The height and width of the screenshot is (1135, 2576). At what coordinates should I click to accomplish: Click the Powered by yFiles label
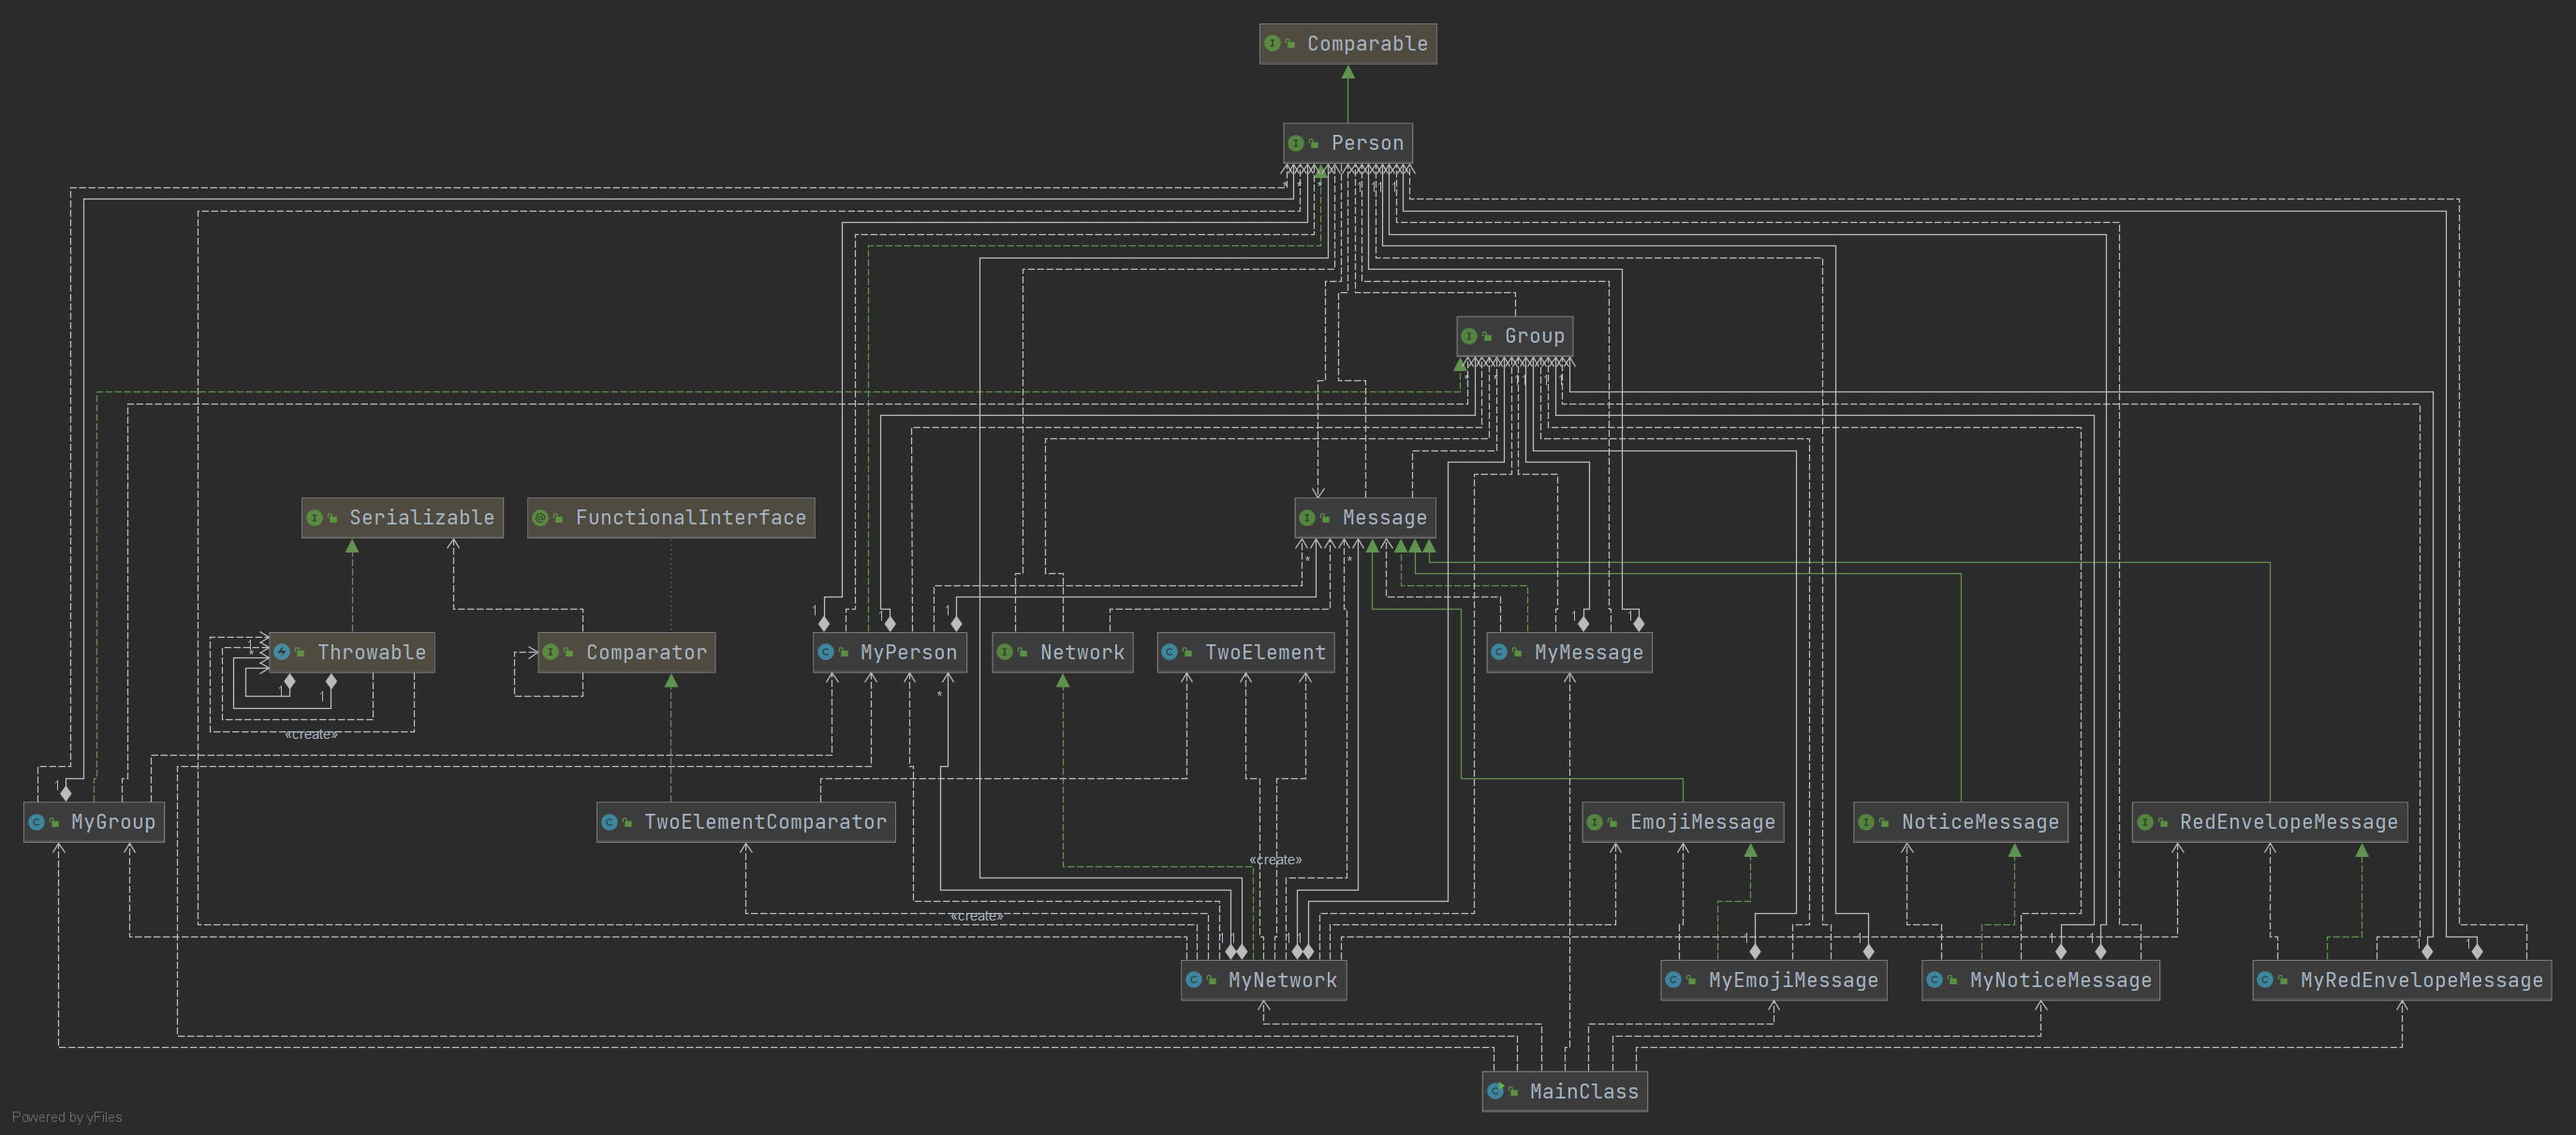(x=67, y=1117)
